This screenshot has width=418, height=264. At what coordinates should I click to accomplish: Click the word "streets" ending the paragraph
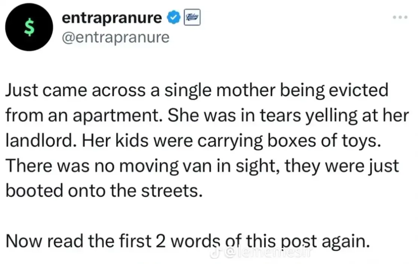coord(173,191)
